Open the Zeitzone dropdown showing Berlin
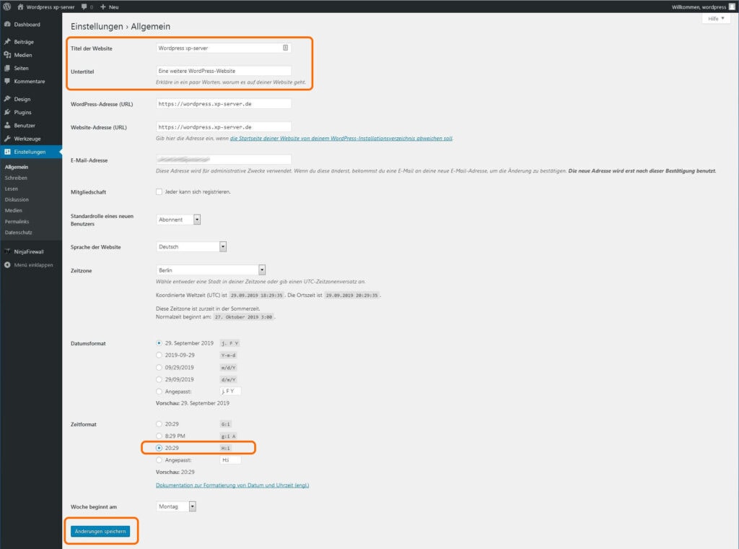Screen dimensions: 739x549 (211, 269)
